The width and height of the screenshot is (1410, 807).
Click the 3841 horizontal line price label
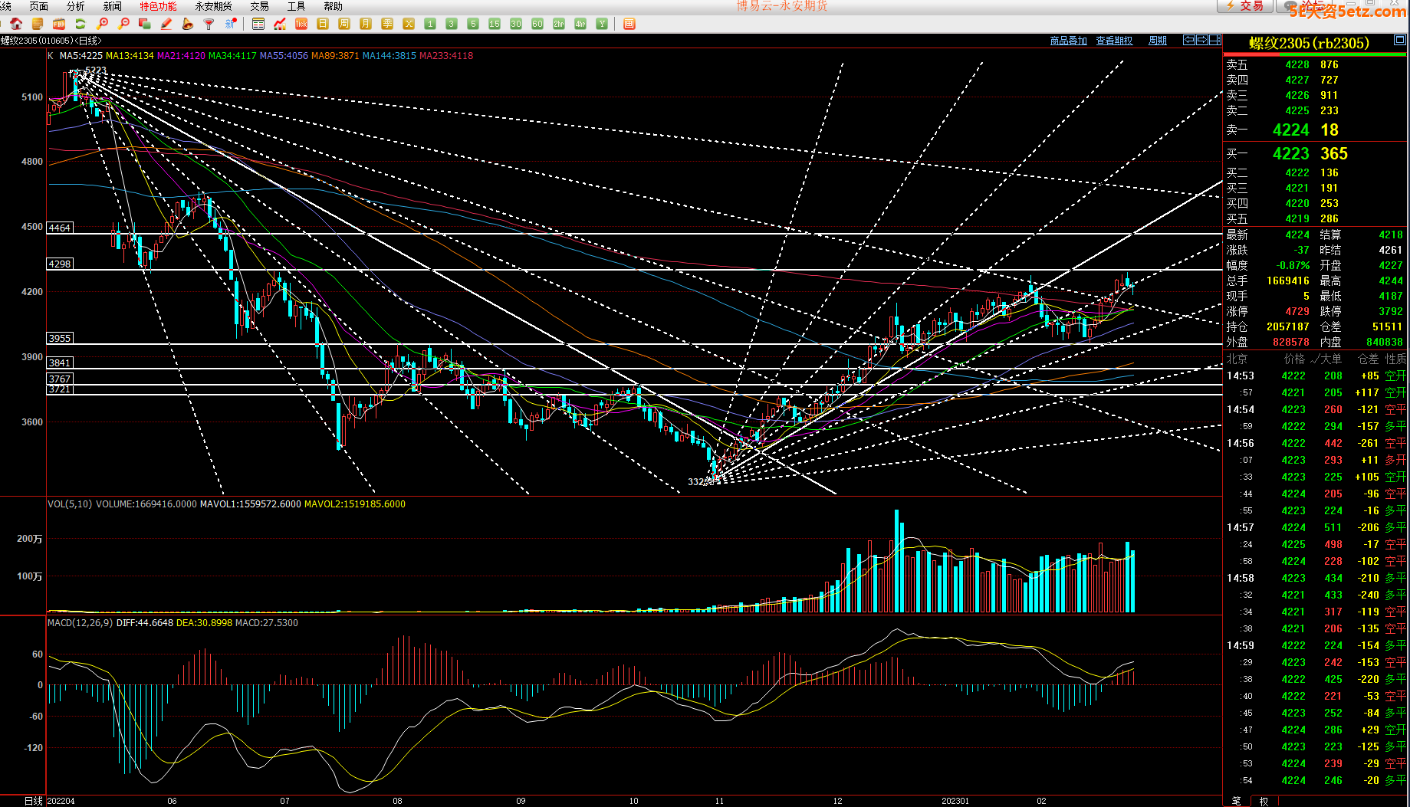60,362
